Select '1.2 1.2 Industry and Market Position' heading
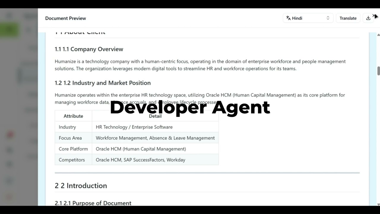This screenshot has width=380, height=214. (103, 83)
